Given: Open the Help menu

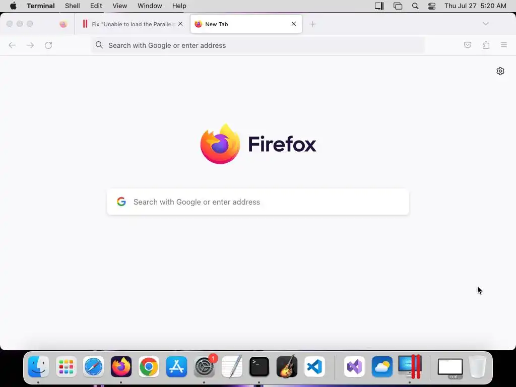Looking at the screenshot, I should coord(179,6).
